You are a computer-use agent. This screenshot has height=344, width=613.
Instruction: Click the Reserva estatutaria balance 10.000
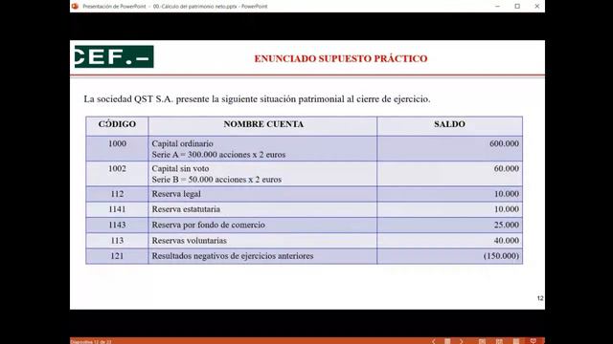507,209
